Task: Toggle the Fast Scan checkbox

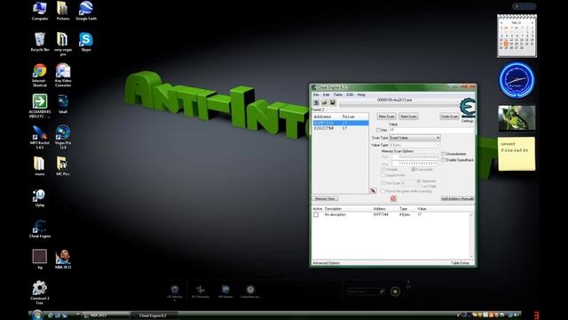Action: pyautogui.click(x=383, y=183)
